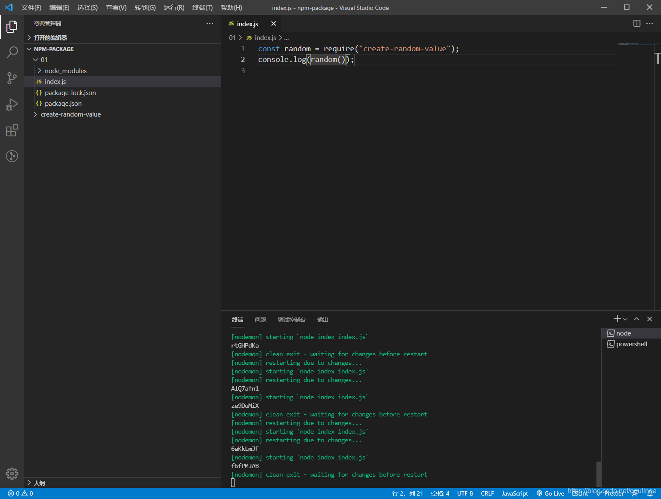Switch to the Debug Console tab

click(292, 320)
